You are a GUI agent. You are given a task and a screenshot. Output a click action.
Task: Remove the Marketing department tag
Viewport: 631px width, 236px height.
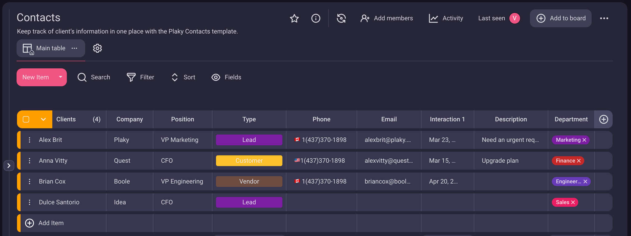point(584,140)
